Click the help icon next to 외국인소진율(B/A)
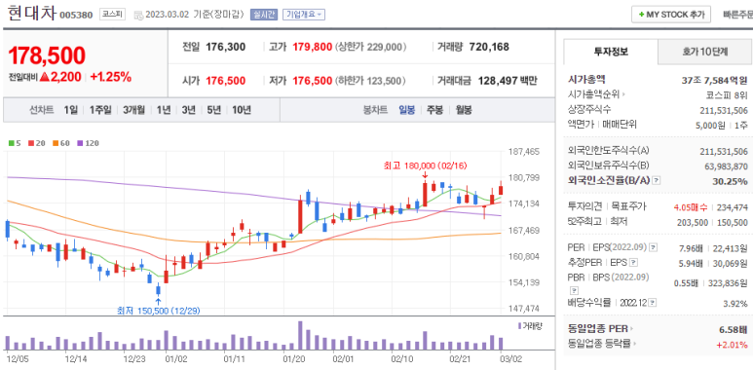Viewport: 753px width, 370px height. click(x=657, y=180)
